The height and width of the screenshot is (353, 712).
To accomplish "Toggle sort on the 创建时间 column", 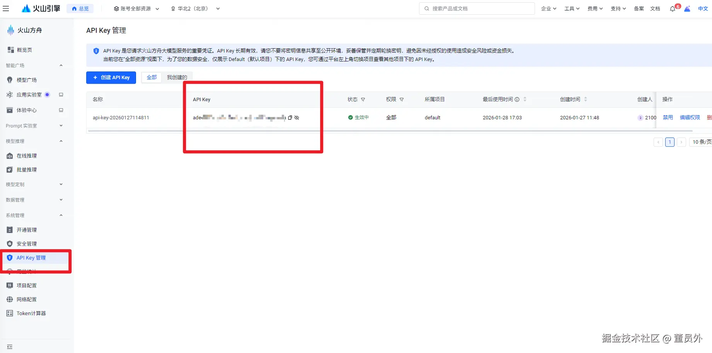I will point(586,99).
